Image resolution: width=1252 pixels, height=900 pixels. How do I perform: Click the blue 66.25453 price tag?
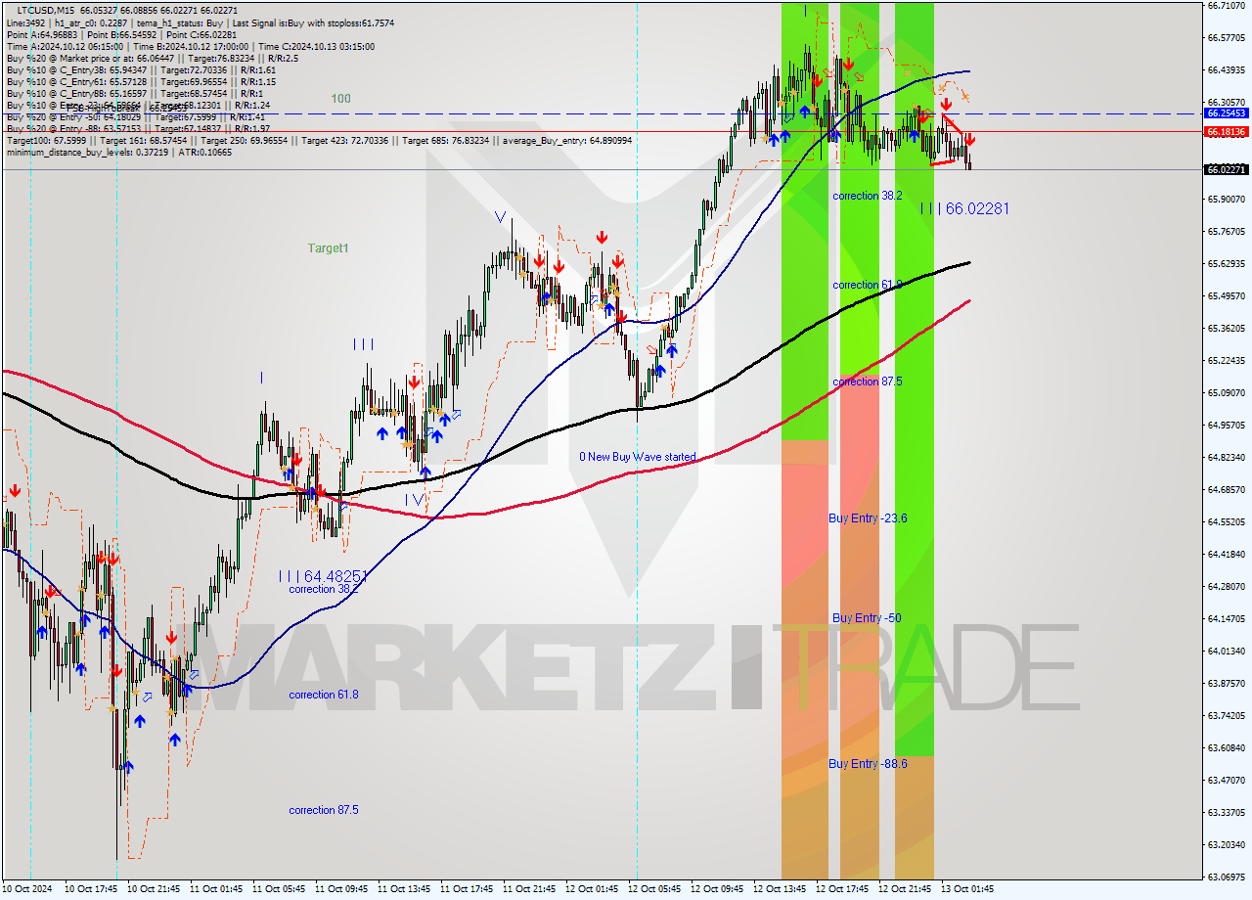(x=1226, y=113)
